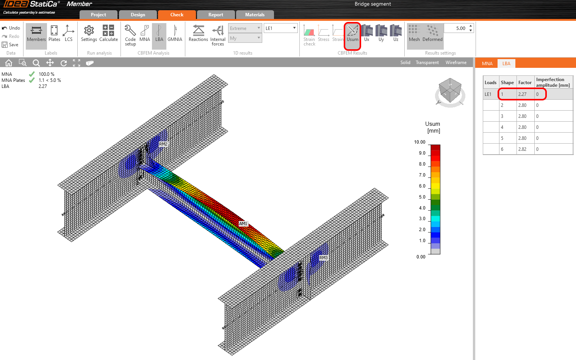Open the GMNIA analysis icon

(175, 33)
